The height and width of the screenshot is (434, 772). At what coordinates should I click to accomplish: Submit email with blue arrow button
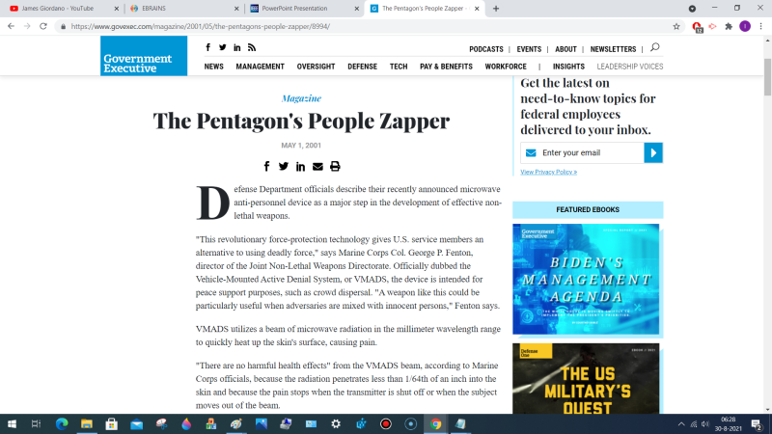(653, 152)
